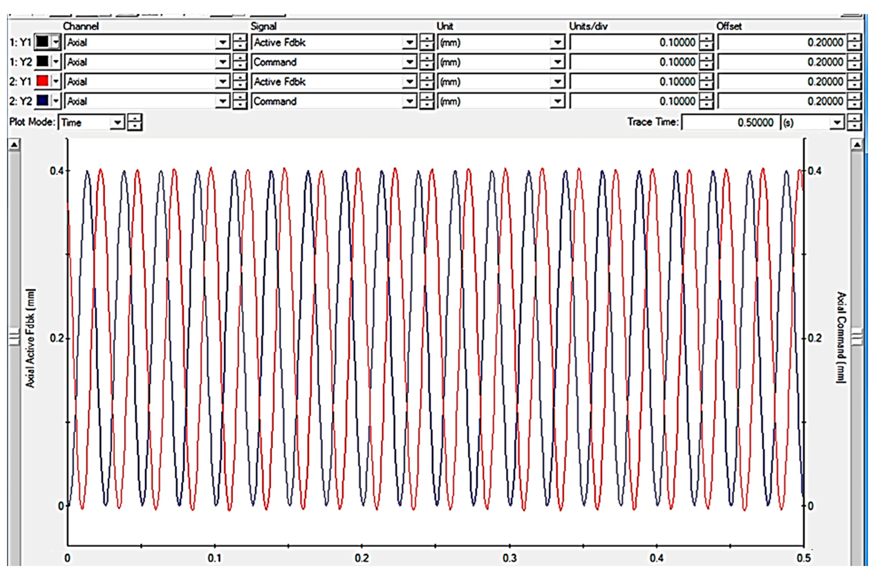This screenshot has width=874, height=575.
Task: Click the Offset stepper for row 2: Y1
Action: click(x=854, y=82)
